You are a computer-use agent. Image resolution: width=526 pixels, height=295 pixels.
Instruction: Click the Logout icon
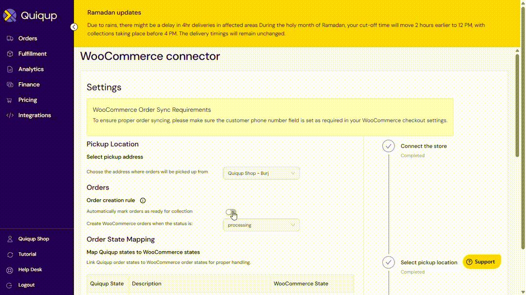click(9, 285)
